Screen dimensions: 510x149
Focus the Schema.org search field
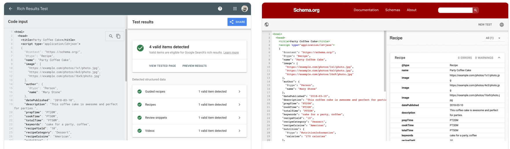point(455,10)
